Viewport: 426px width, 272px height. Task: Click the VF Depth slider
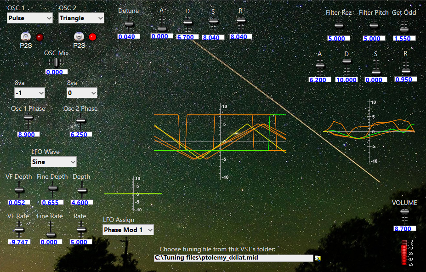pos(19,190)
